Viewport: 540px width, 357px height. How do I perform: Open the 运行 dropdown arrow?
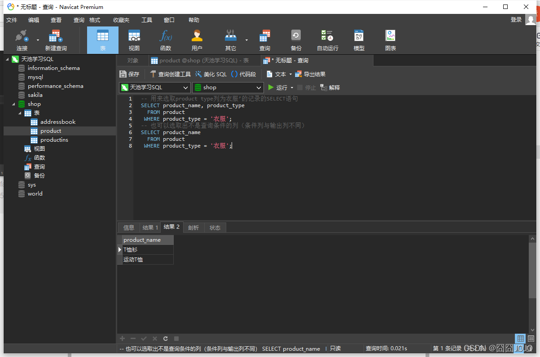292,88
